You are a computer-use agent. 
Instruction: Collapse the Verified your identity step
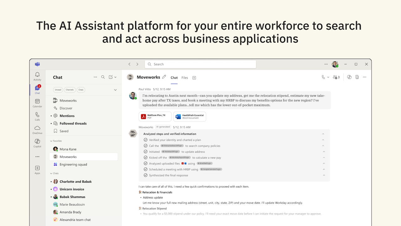[323, 140]
